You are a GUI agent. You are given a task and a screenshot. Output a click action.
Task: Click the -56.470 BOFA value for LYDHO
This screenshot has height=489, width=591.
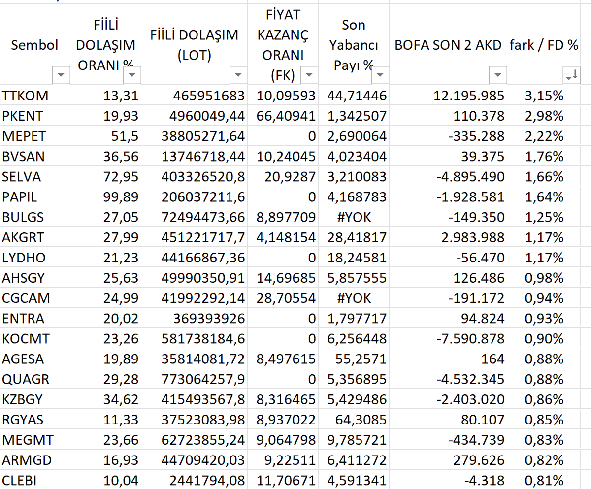(x=481, y=258)
